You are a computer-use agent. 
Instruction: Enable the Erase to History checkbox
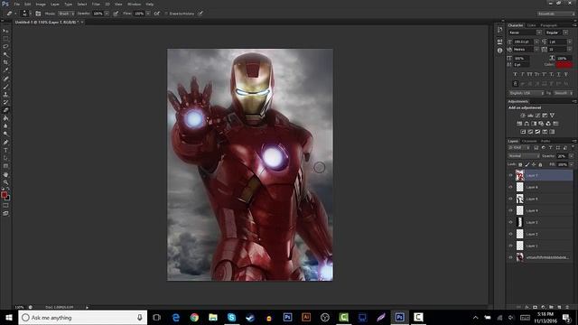(x=166, y=14)
